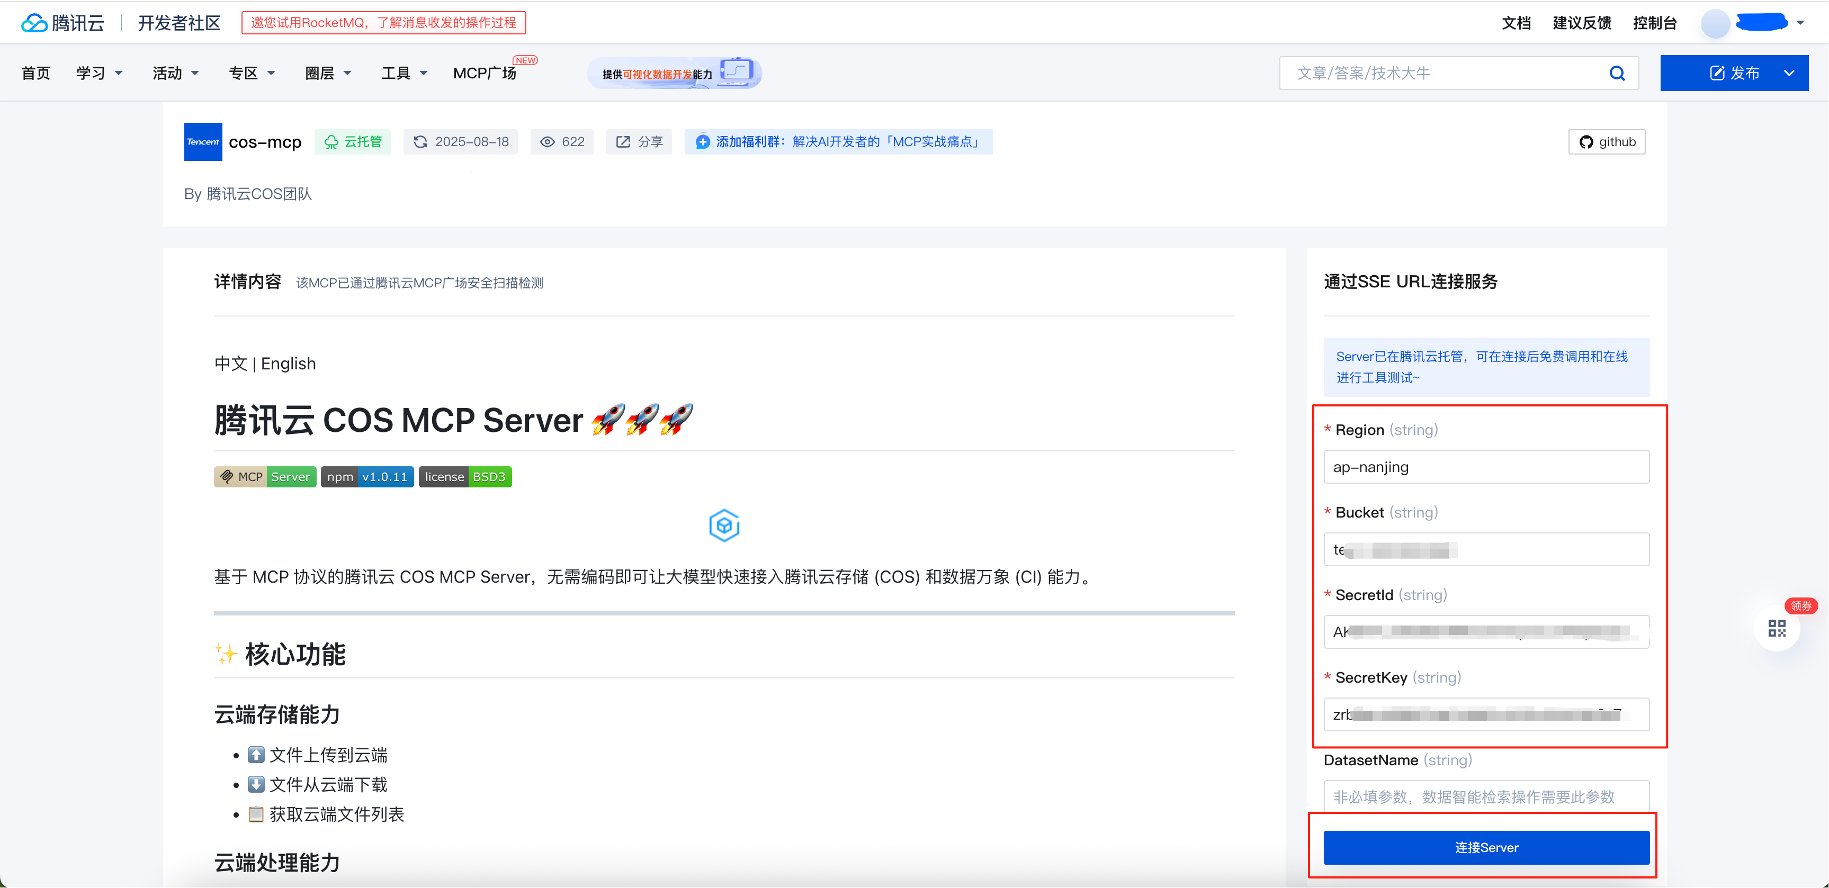Focus the Region text field

pos(1486,467)
